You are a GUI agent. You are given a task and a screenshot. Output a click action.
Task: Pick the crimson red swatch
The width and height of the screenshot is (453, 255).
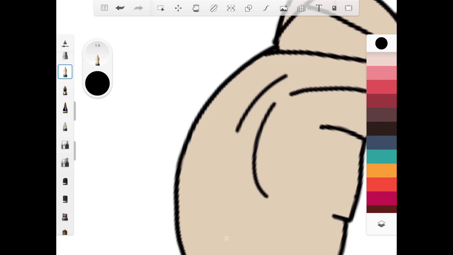[x=382, y=87]
